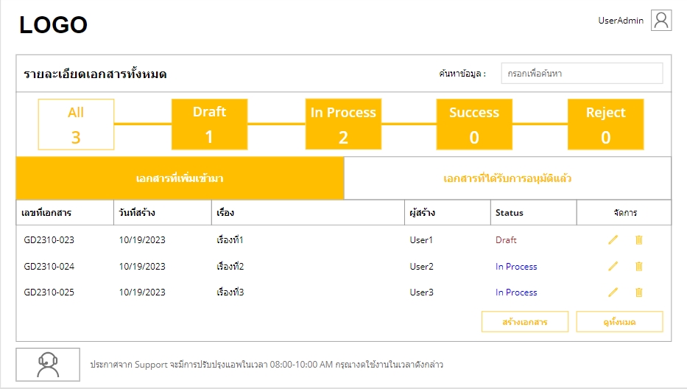The width and height of the screenshot is (687, 389).
Task: Click subject เรื่องที่2
Action: coord(230,266)
